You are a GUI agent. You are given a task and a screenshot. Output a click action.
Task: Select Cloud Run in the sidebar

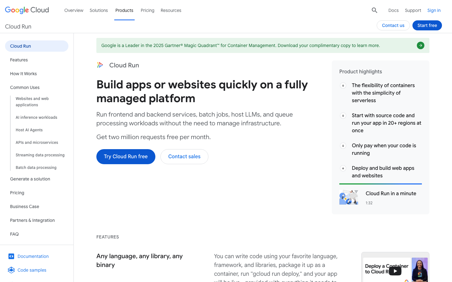[x=37, y=46]
